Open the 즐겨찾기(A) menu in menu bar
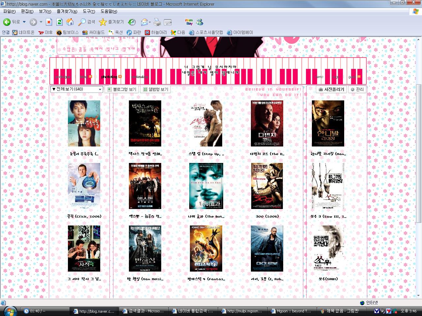422x316 pixels. click(67, 11)
